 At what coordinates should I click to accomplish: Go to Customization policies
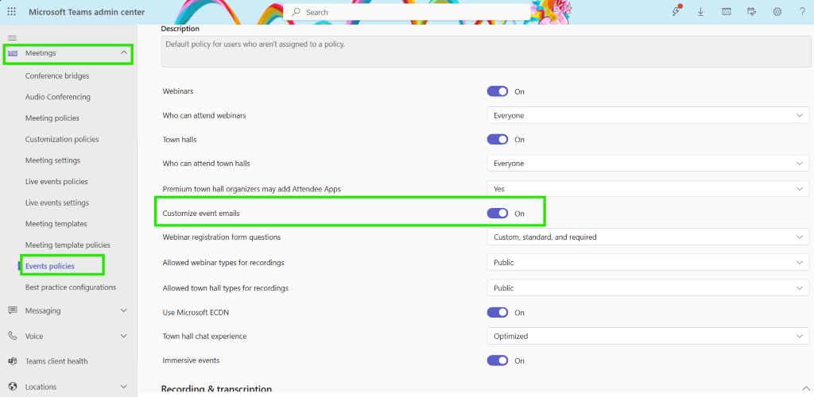(x=62, y=140)
